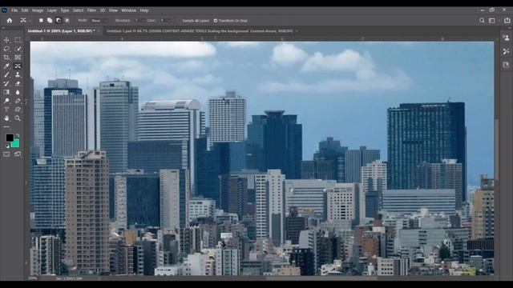Open the Color value dropdown arrow
The height and width of the screenshot is (288, 513).
pyautogui.click(x=169, y=21)
